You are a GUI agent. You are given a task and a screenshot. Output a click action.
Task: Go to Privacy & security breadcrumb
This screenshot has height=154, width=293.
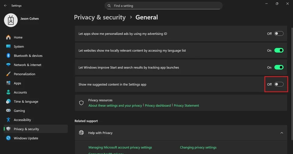click(x=100, y=17)
